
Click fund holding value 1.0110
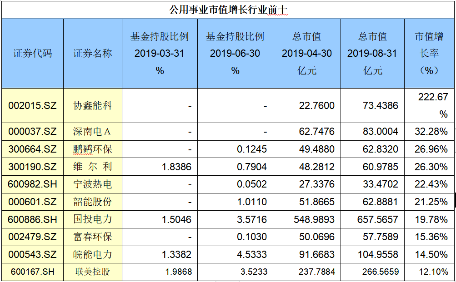point(252,202)
